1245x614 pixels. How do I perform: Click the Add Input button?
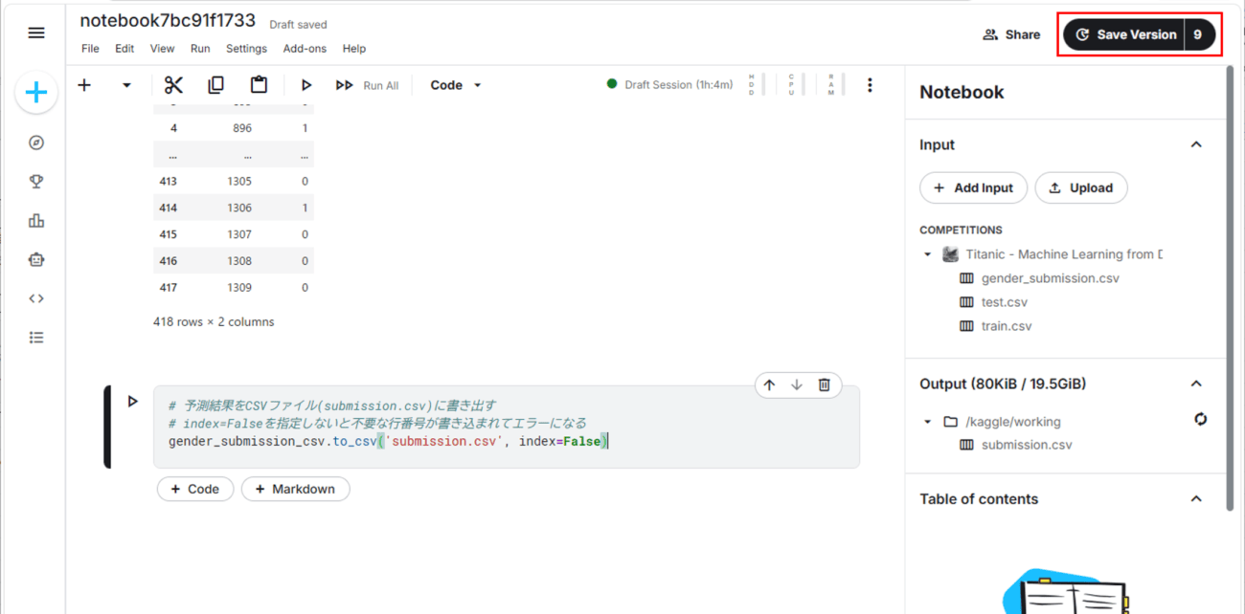tap(973, 187)
